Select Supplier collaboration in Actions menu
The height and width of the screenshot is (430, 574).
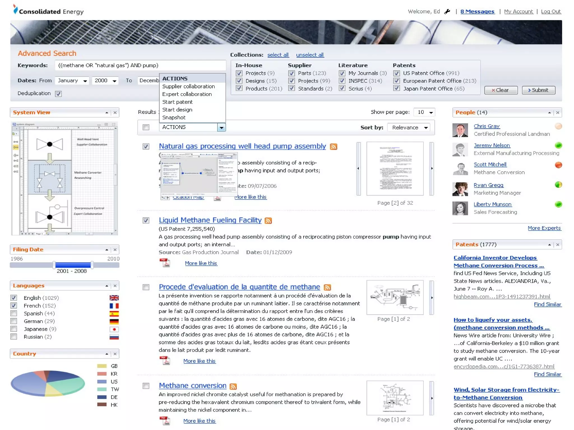(188, 87)
